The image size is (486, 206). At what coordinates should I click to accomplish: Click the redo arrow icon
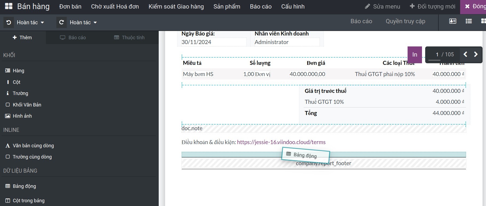(61, 22)
